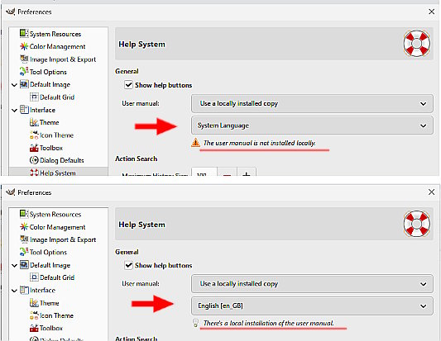The width and height of the screenshot is (441, 341).
Task: Close the lower Preferences dialog
Action: 431,192
